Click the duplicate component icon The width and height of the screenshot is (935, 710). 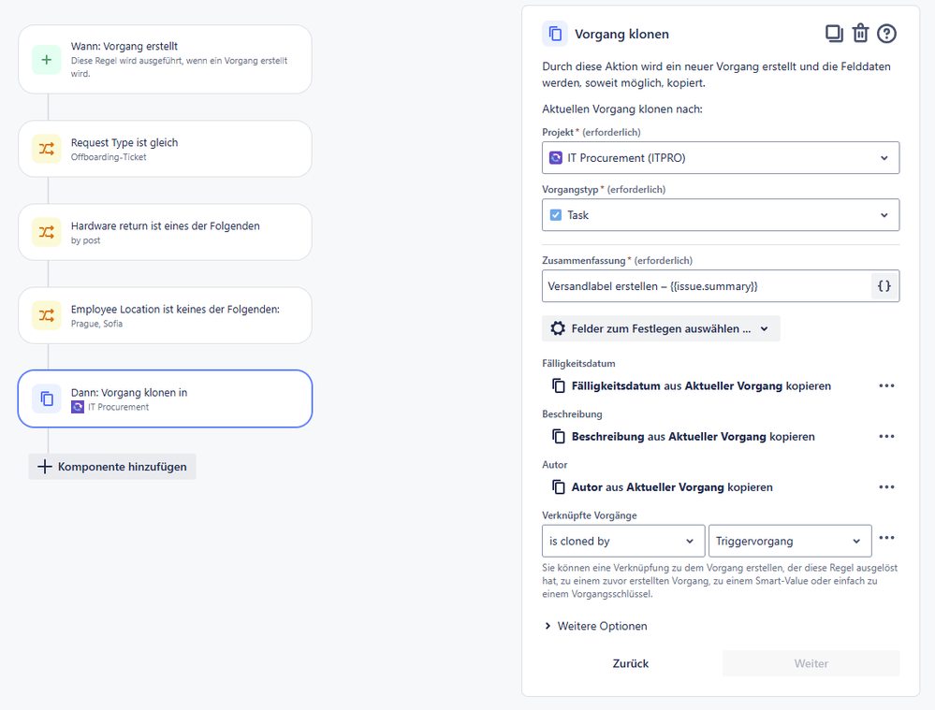(x=834, y=34)
